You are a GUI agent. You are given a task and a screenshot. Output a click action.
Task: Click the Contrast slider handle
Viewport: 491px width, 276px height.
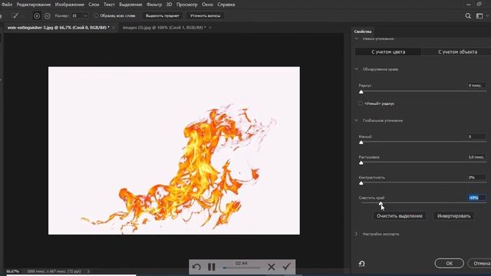[x=361, y=183]
